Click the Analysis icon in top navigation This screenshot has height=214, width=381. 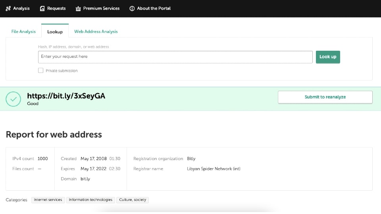(8, 8)
